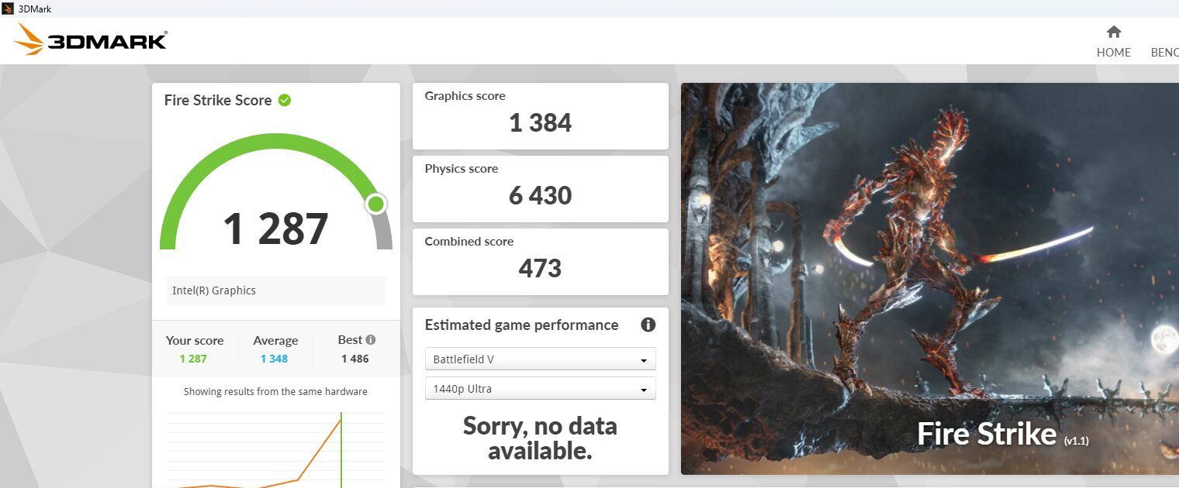Click the green knob on the score gauge

coord(376,204)
